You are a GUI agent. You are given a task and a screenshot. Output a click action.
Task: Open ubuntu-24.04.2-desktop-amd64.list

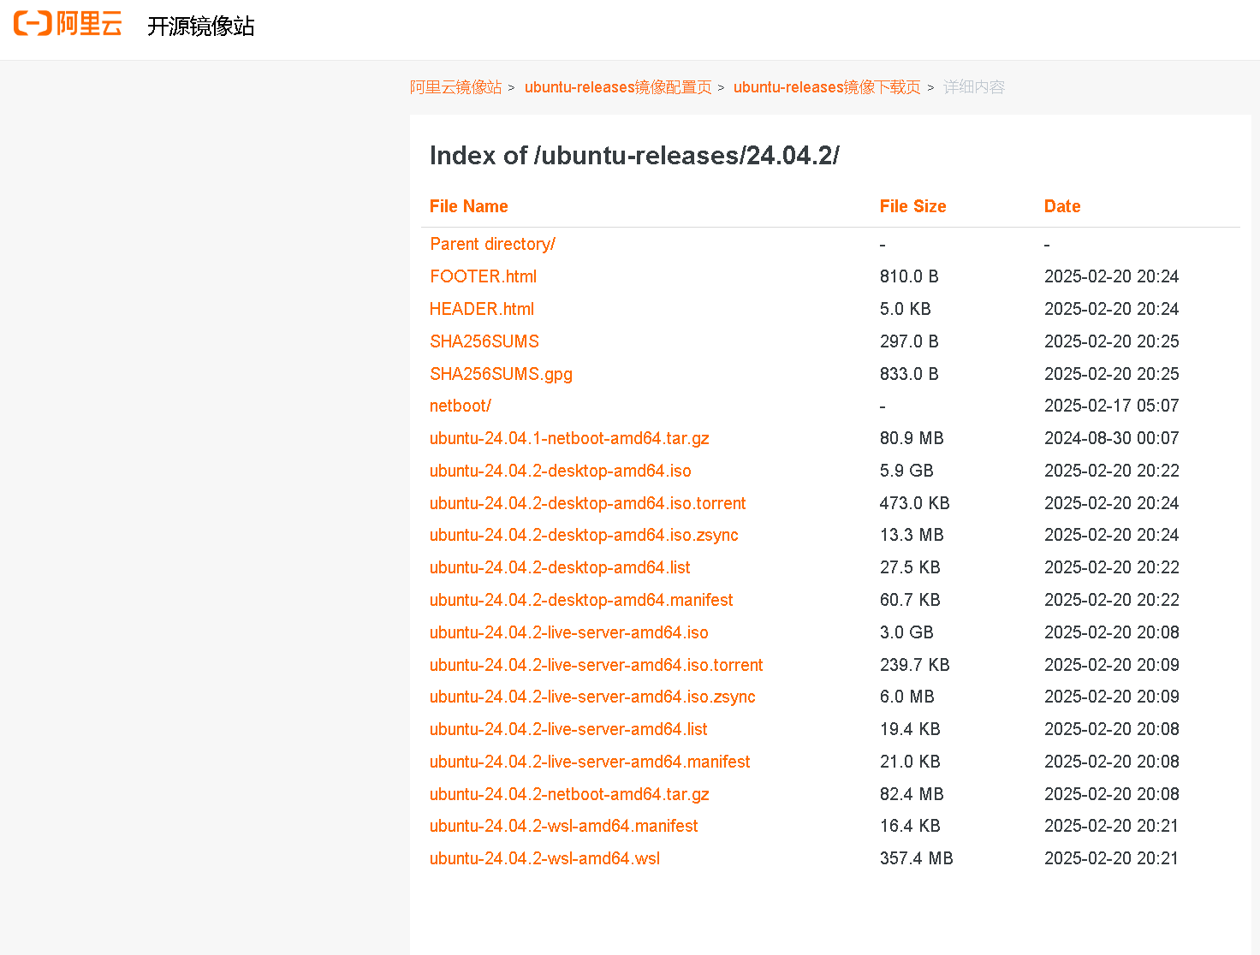560,567
